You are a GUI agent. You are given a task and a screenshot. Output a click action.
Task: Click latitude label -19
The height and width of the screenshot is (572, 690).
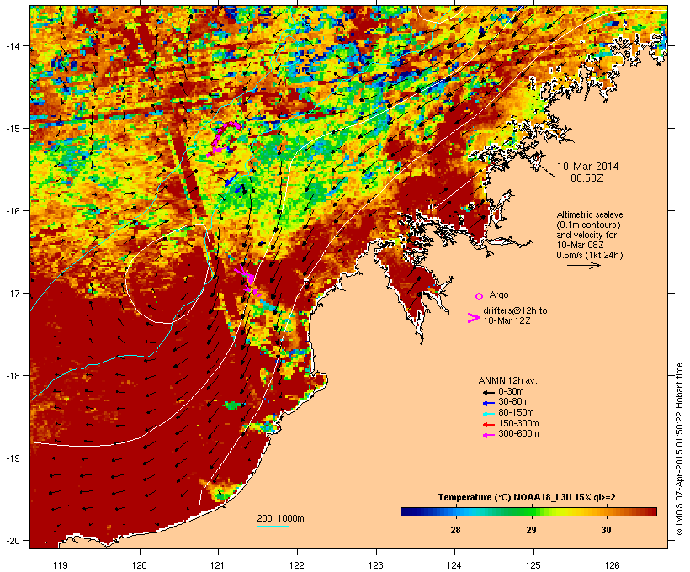(12, 458)
